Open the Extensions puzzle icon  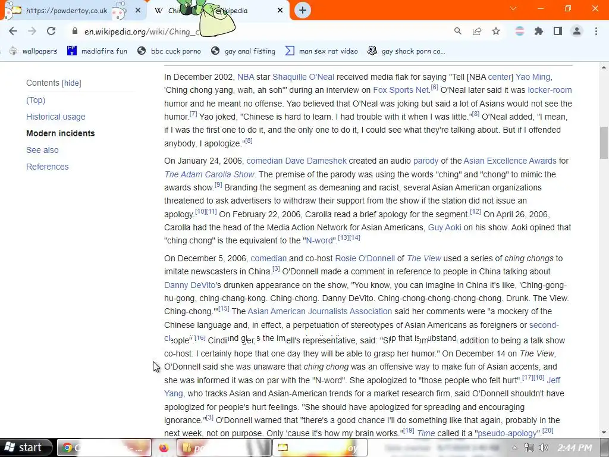(x=539, y=31)
